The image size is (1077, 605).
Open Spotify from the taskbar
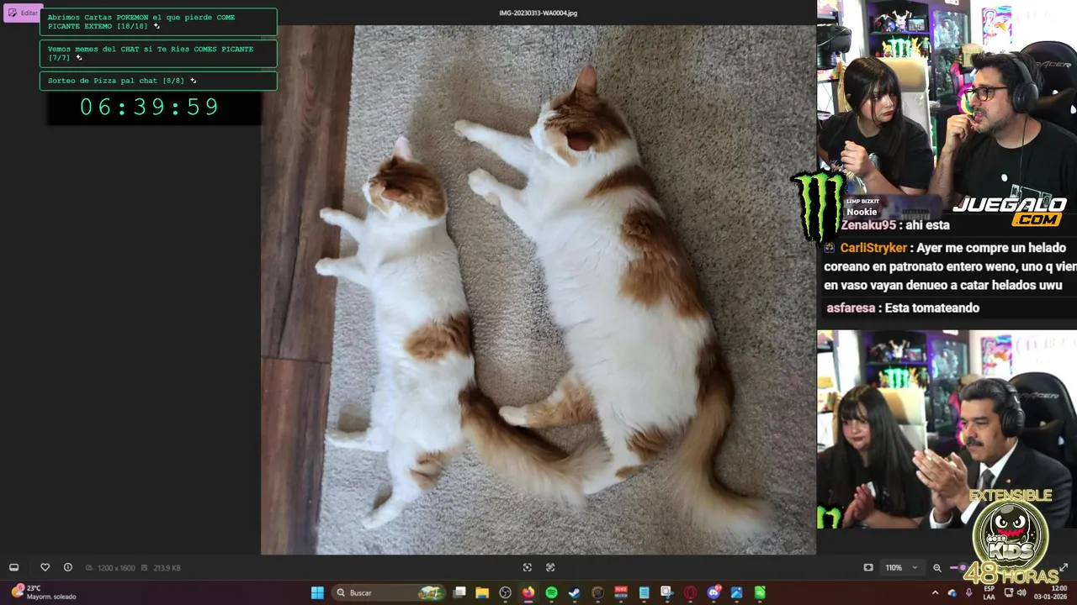[x=551, y=592]
